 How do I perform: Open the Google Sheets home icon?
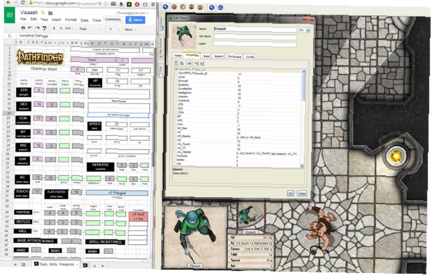(10, 15)
